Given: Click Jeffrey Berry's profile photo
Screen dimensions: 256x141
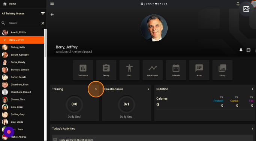Looking at the screenshot, I should point(154,28).
